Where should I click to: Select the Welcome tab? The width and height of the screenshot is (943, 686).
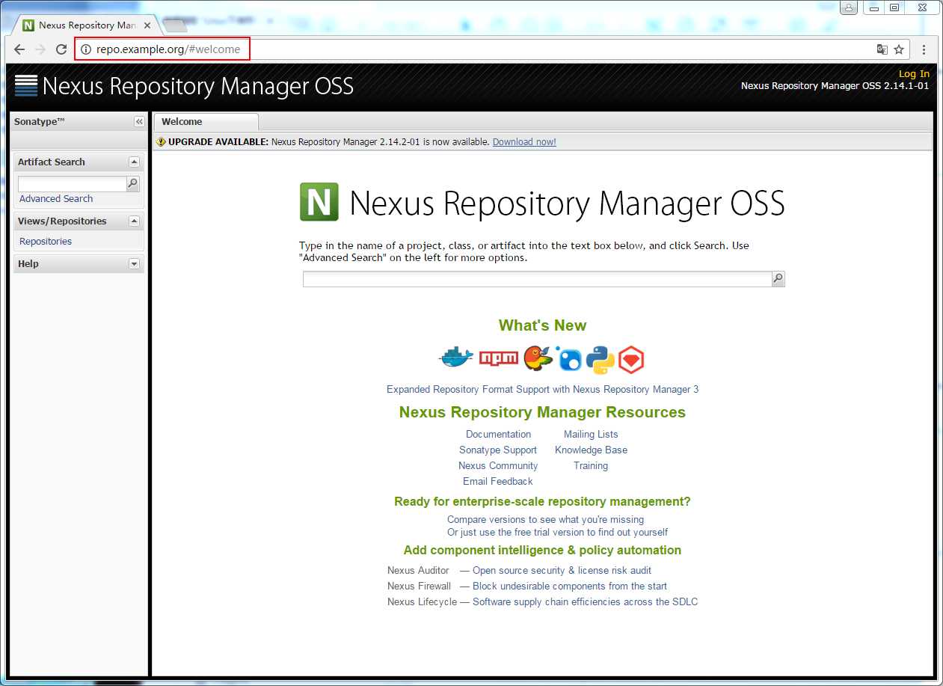[206, 122]
